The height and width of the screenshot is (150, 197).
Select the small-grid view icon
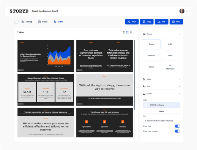click(131, 32)
